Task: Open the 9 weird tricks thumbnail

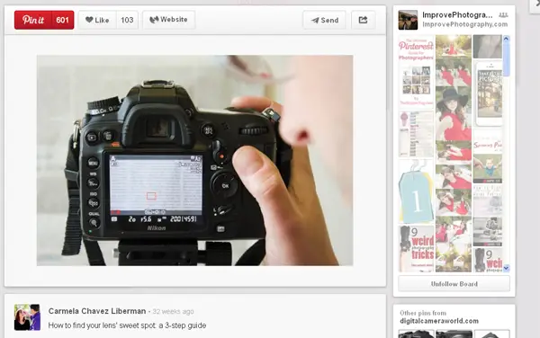Action: tap(416, 248)
